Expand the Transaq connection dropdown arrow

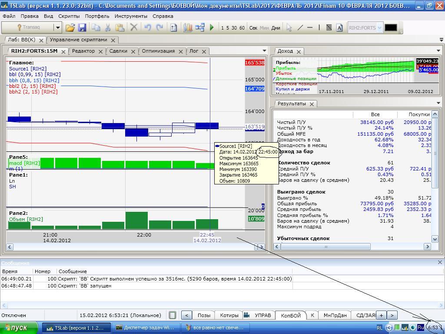point(57,27)
